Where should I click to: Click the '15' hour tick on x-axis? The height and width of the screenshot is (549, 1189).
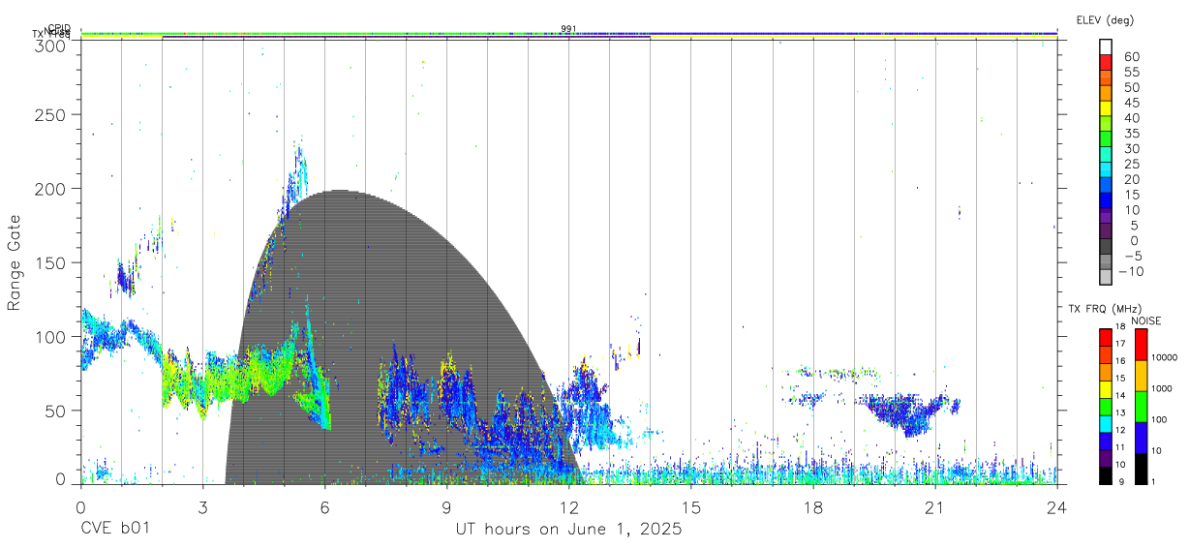pyautogui.click(x=690, y=507)
